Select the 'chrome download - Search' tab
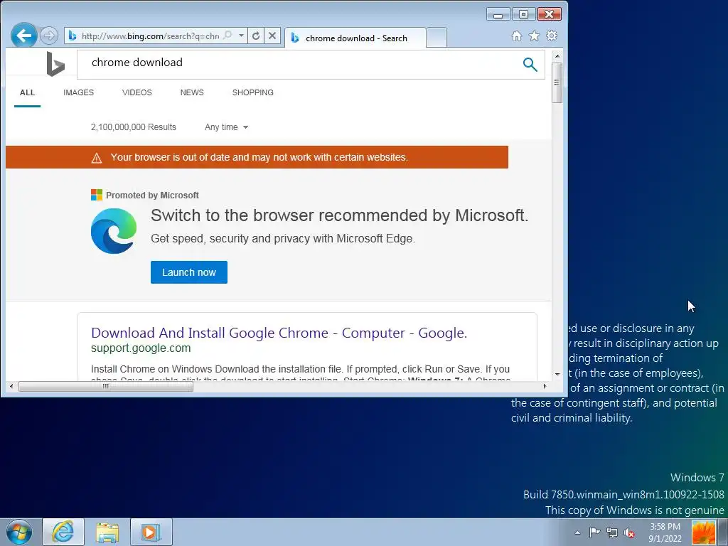 click(x=355, y=38)
